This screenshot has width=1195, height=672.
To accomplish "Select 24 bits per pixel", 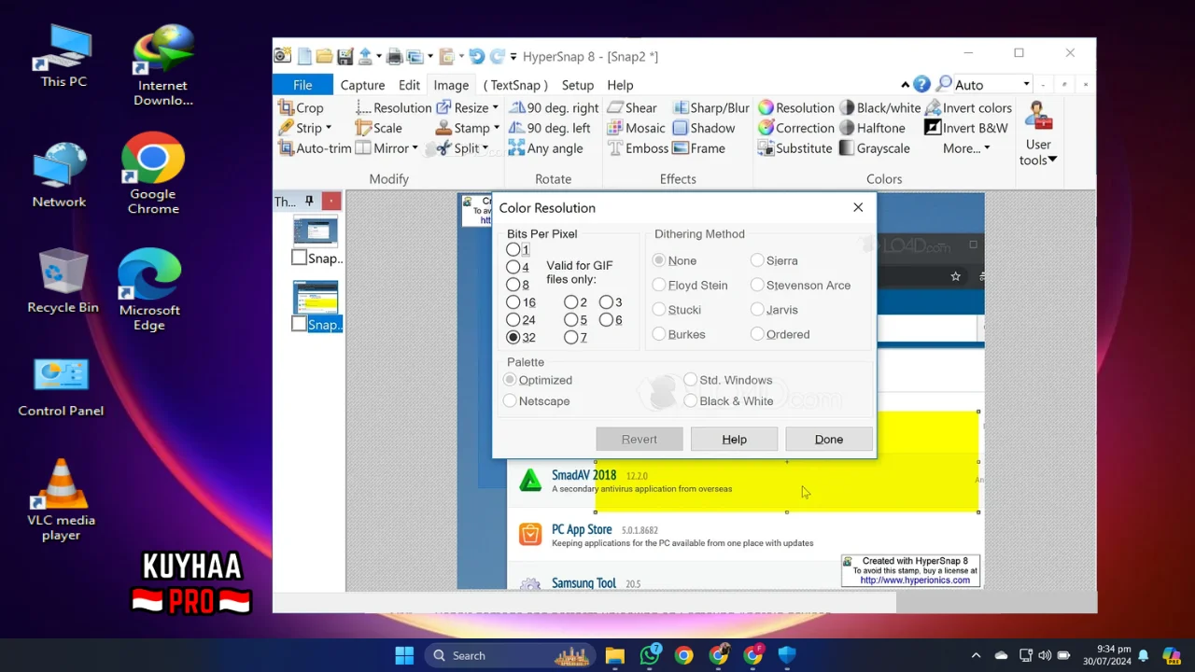I will (x=513, y=320).
